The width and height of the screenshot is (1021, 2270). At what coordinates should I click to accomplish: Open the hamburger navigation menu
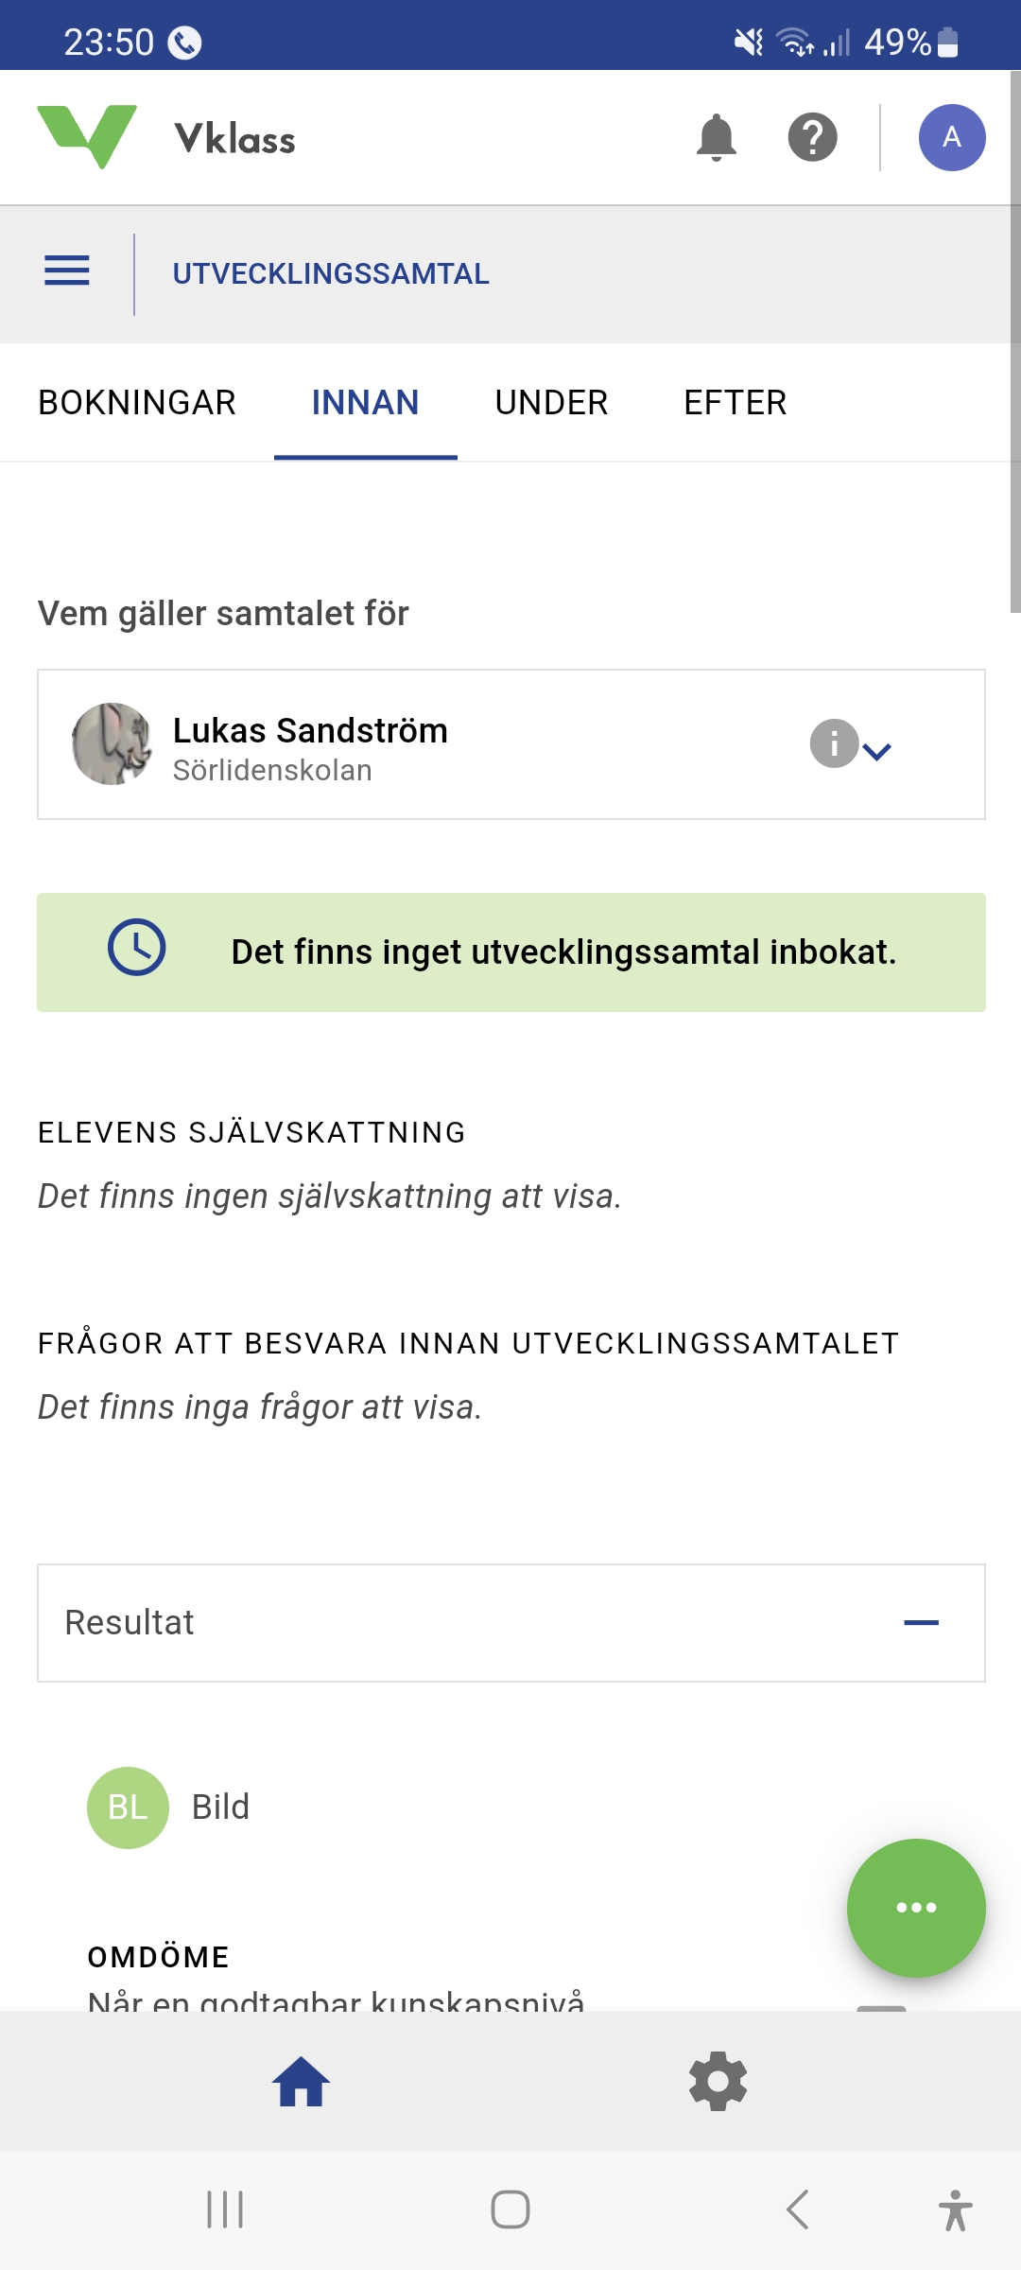67,271
